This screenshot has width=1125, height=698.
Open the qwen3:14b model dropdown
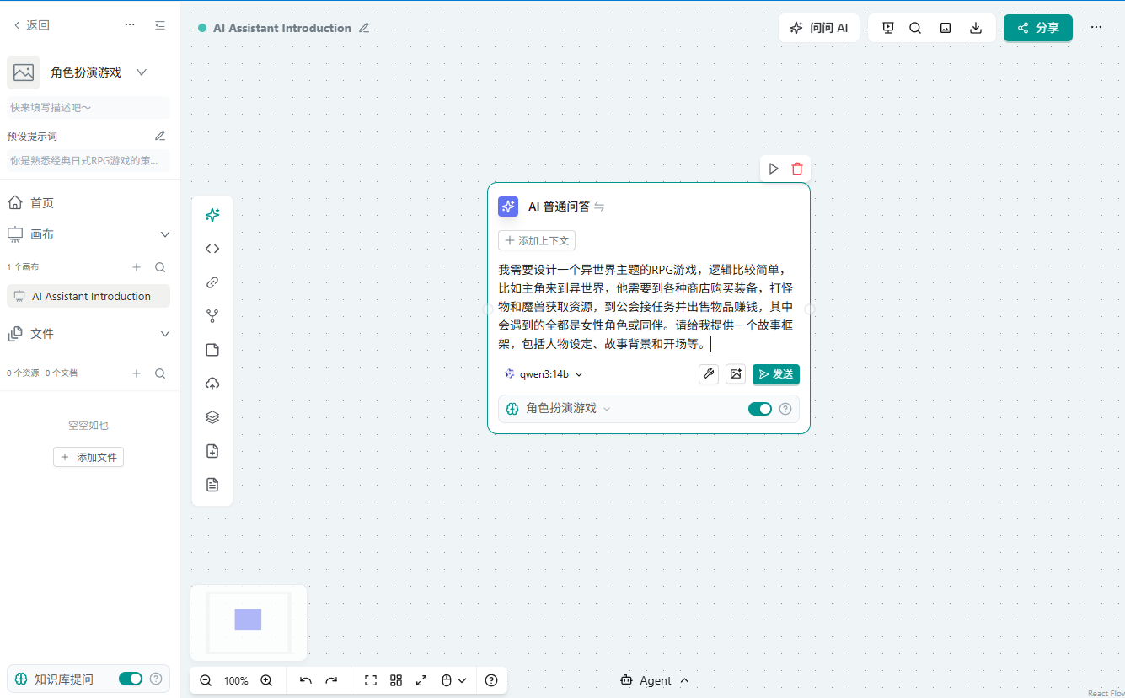tap(543, 374)
